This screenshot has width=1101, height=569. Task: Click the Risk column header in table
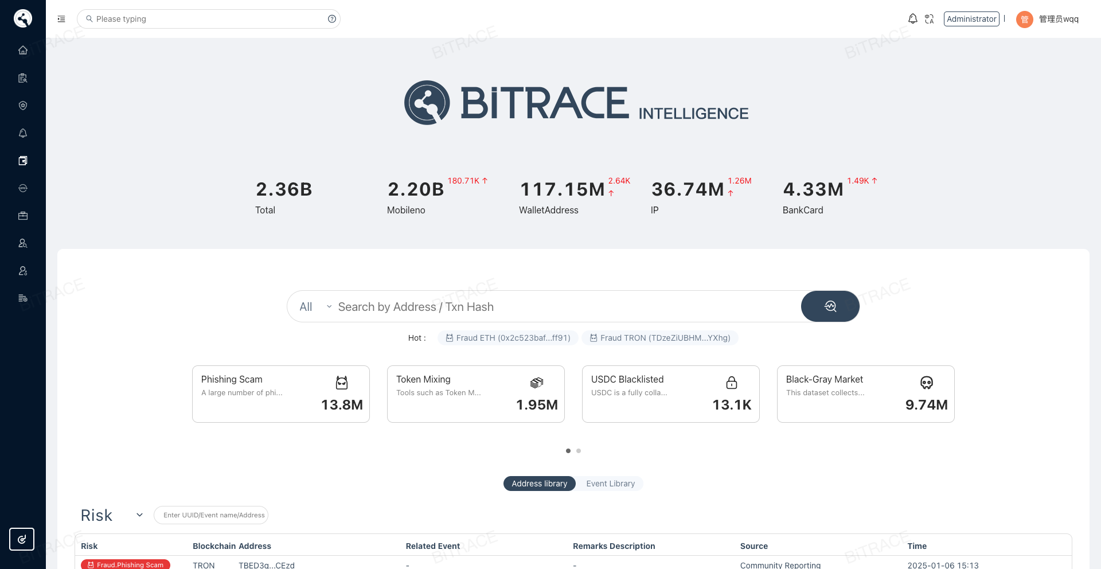89,546
